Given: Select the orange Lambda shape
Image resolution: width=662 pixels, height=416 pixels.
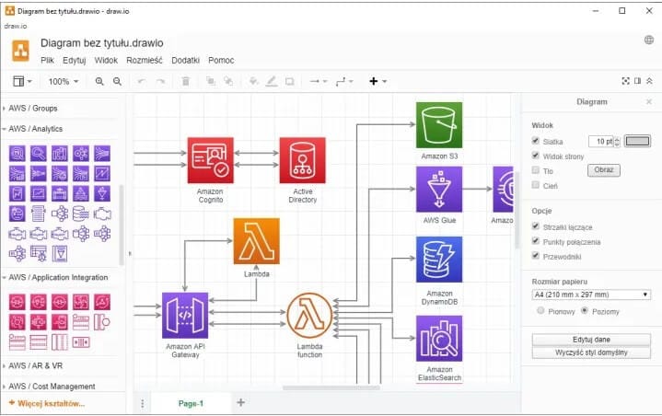Looking at the screenshot, I should [x=256, y=241].
